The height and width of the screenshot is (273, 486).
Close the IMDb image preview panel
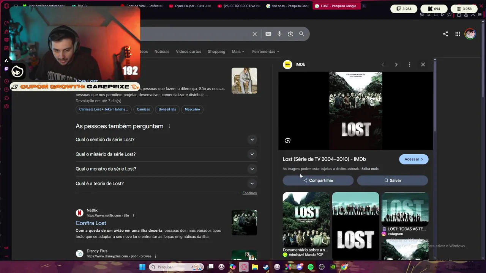pos(423,64)
